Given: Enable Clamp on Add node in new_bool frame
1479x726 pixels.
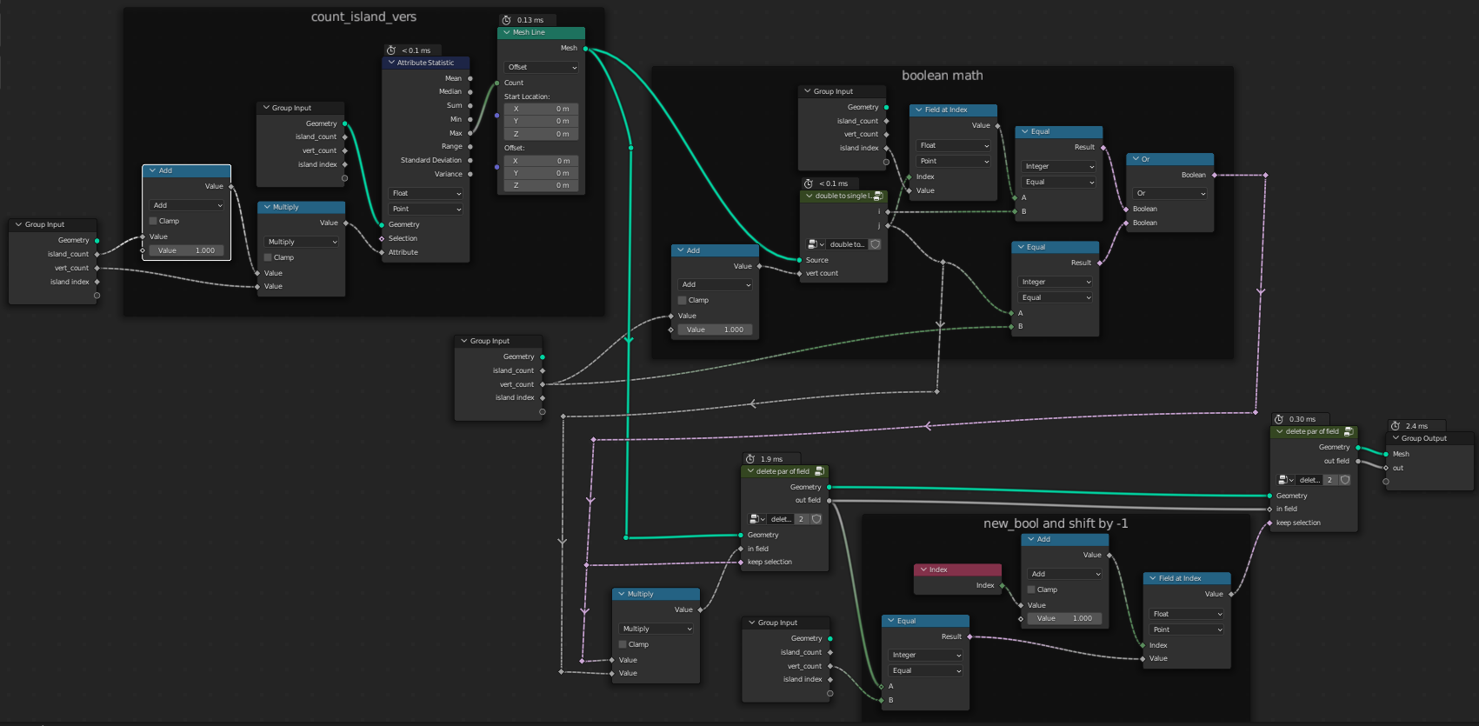Looking at the screenshot, I should click(x=1032, y=589).
